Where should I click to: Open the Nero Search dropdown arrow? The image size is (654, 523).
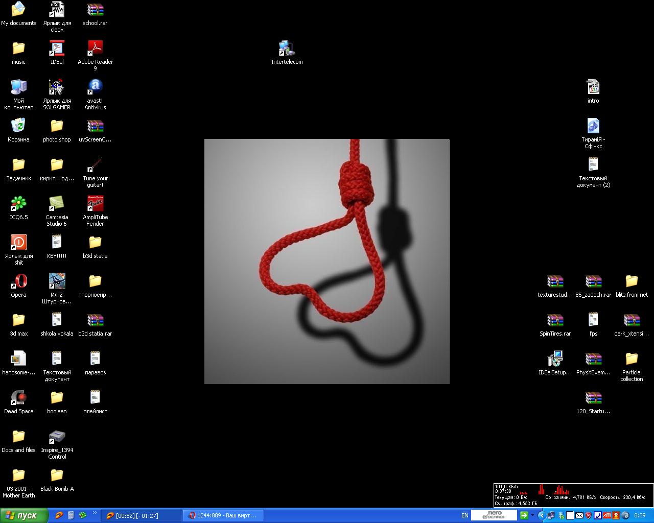click(532, 515)
